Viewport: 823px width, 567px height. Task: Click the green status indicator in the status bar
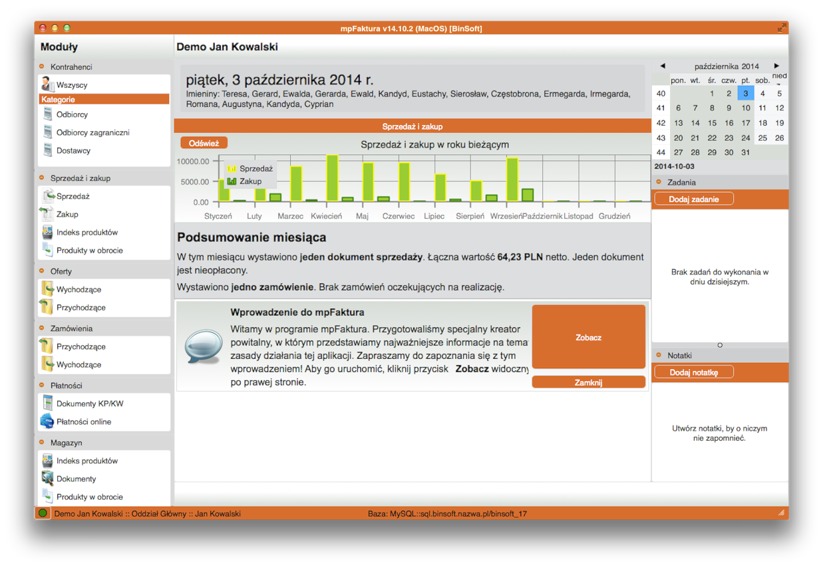click(43, 513)
